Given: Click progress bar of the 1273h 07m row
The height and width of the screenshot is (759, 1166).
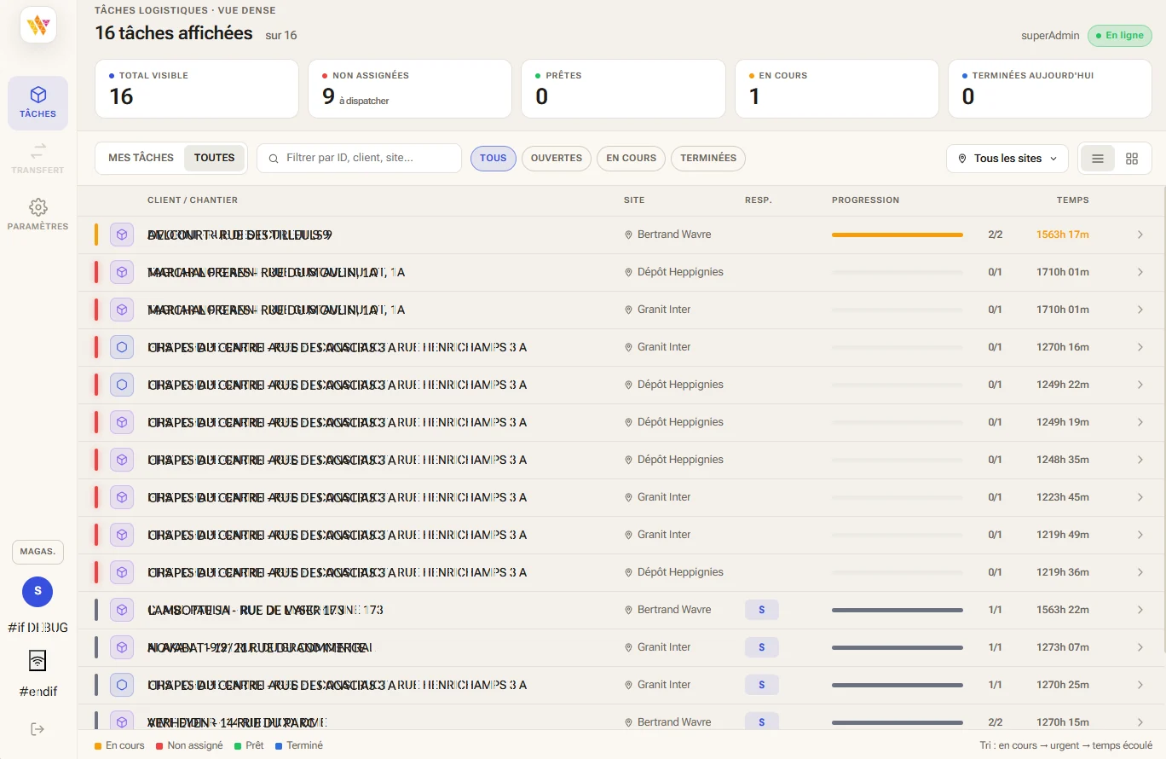Looking at the screenshot, I should [898, 647].
